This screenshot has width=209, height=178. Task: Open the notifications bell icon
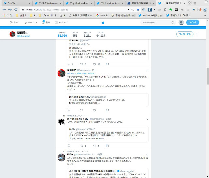click(43, 22)
